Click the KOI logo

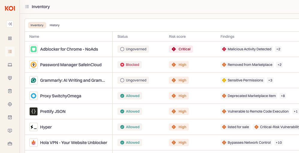10,8
